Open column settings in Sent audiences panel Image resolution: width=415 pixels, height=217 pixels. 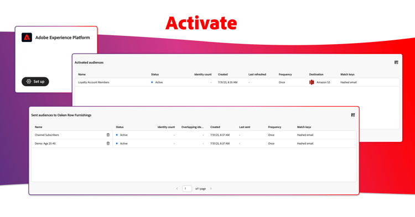tap(353, 115)
